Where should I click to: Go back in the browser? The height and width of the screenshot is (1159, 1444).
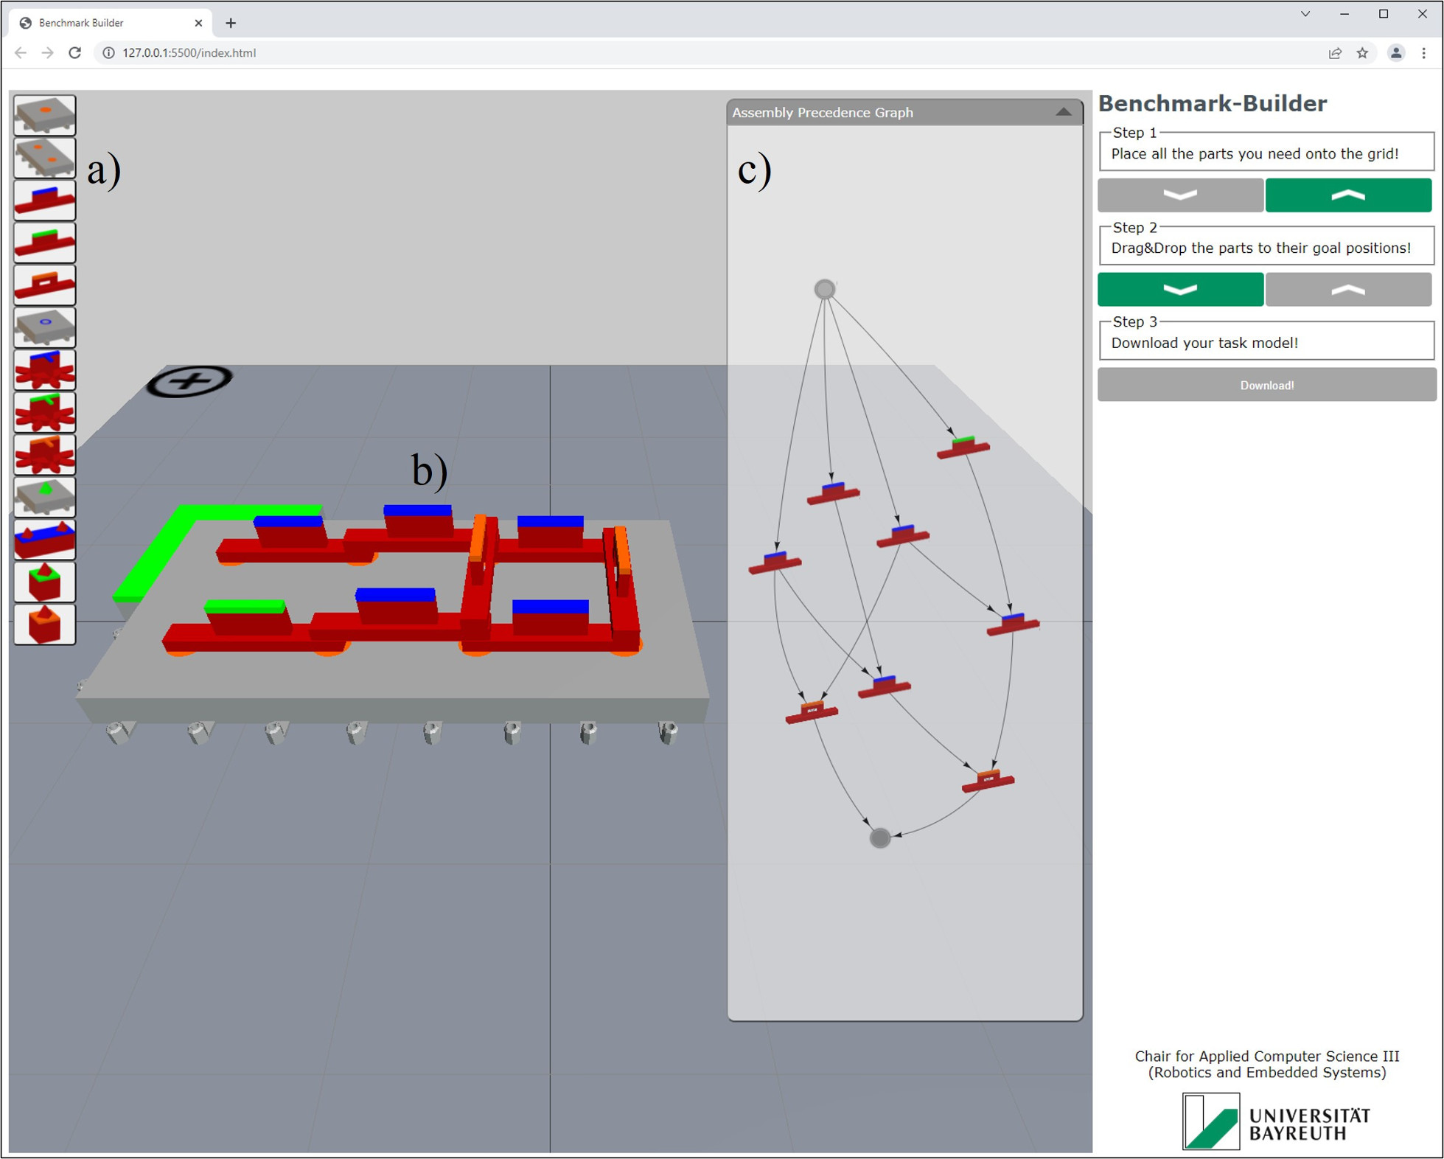[x=21, y=53]
